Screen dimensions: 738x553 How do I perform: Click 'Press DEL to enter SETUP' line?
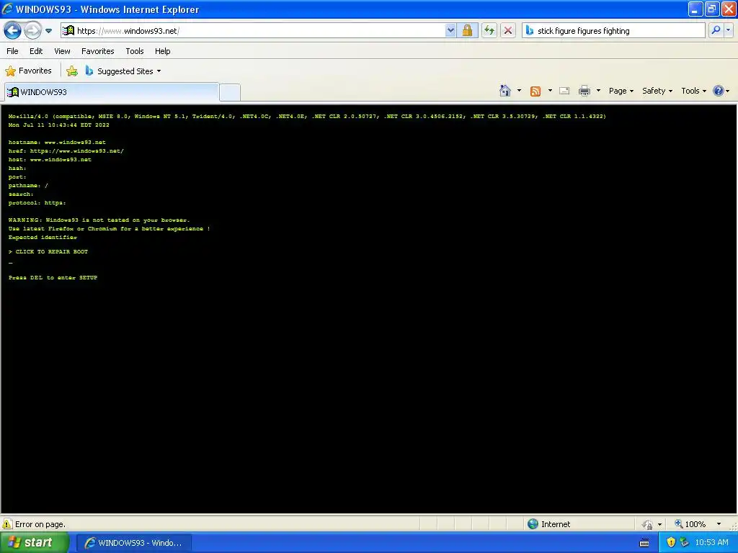pyautogui.click(x=53, y=278)
